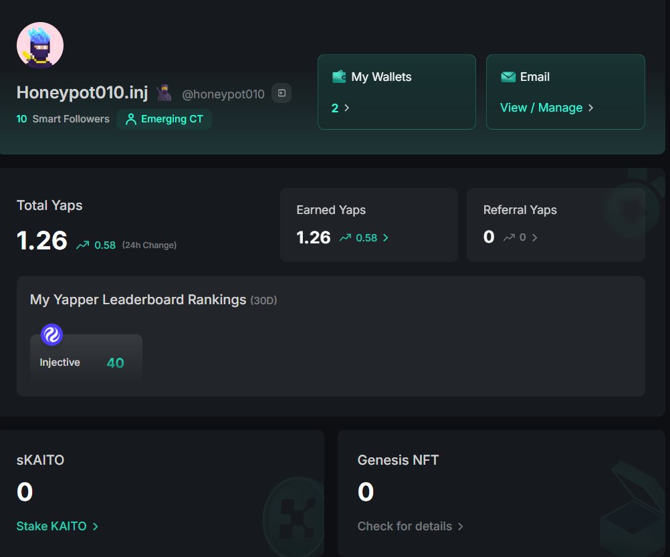Click the Genesis NFT heading
The height and width of the screenshot is (557, 670).
pos(398,460)
